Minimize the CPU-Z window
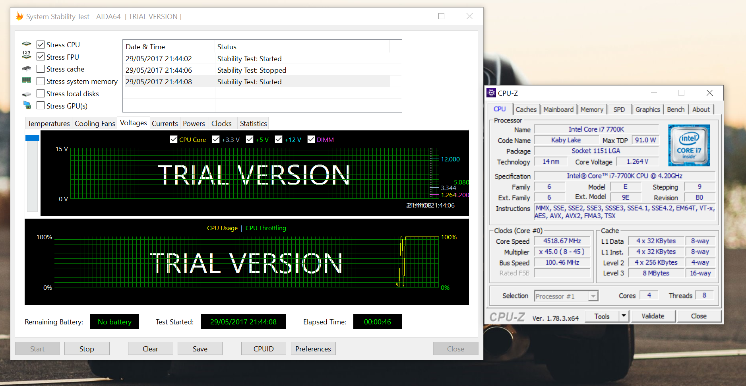746x386 pixels. [654, 93]
